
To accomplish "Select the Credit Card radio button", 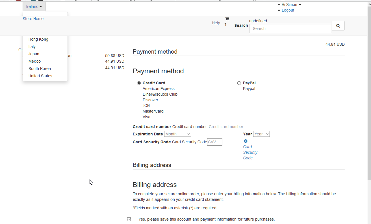I will (x=139, y=83).
